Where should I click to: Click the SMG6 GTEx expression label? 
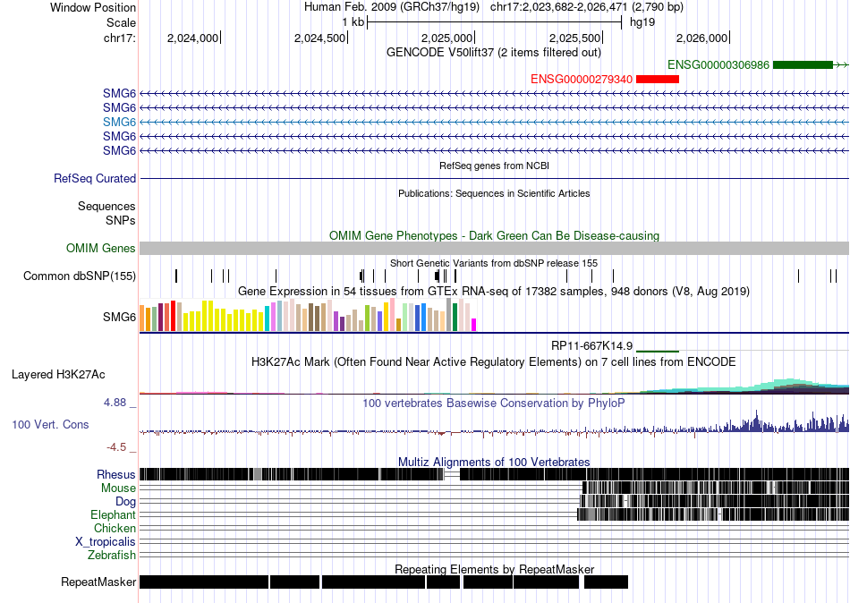pyautogui.click(x=119, y=317)
